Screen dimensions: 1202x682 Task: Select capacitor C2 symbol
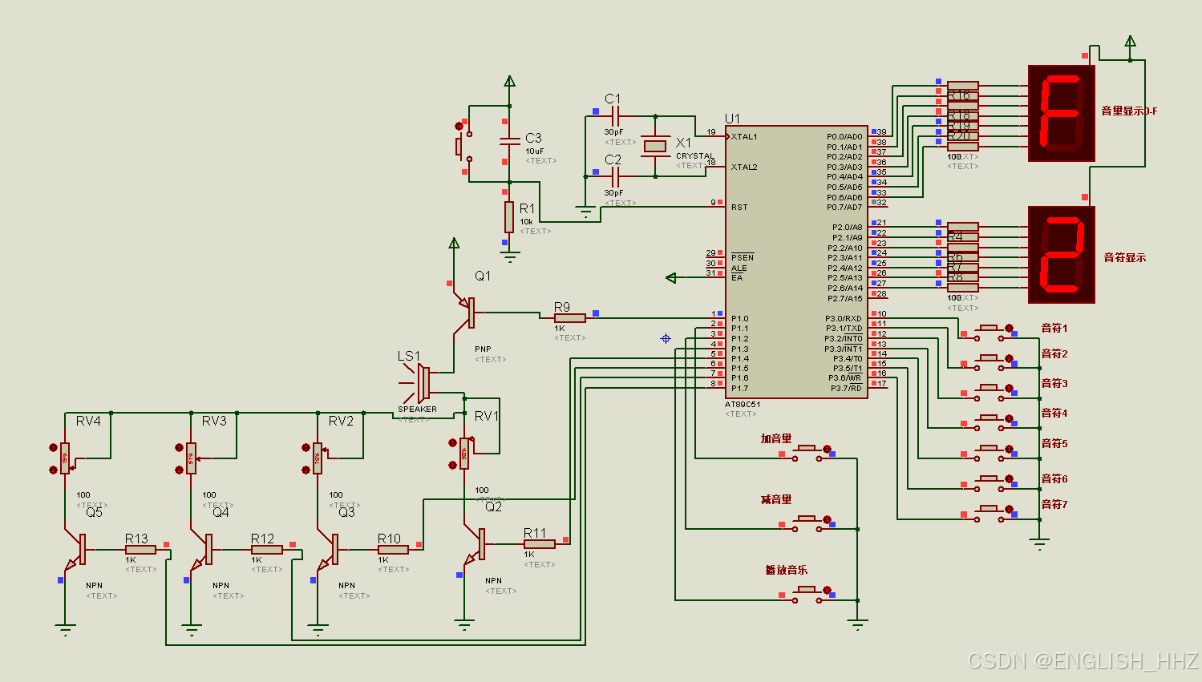[x=614, y=176]
